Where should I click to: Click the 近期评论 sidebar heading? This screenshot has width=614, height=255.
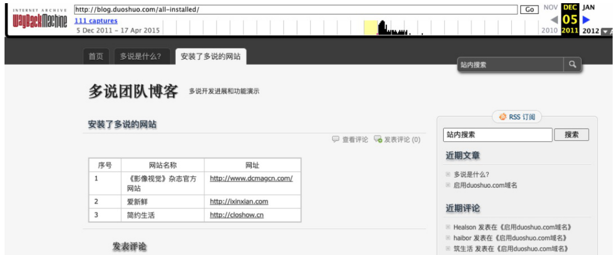(x=463, y=208)
